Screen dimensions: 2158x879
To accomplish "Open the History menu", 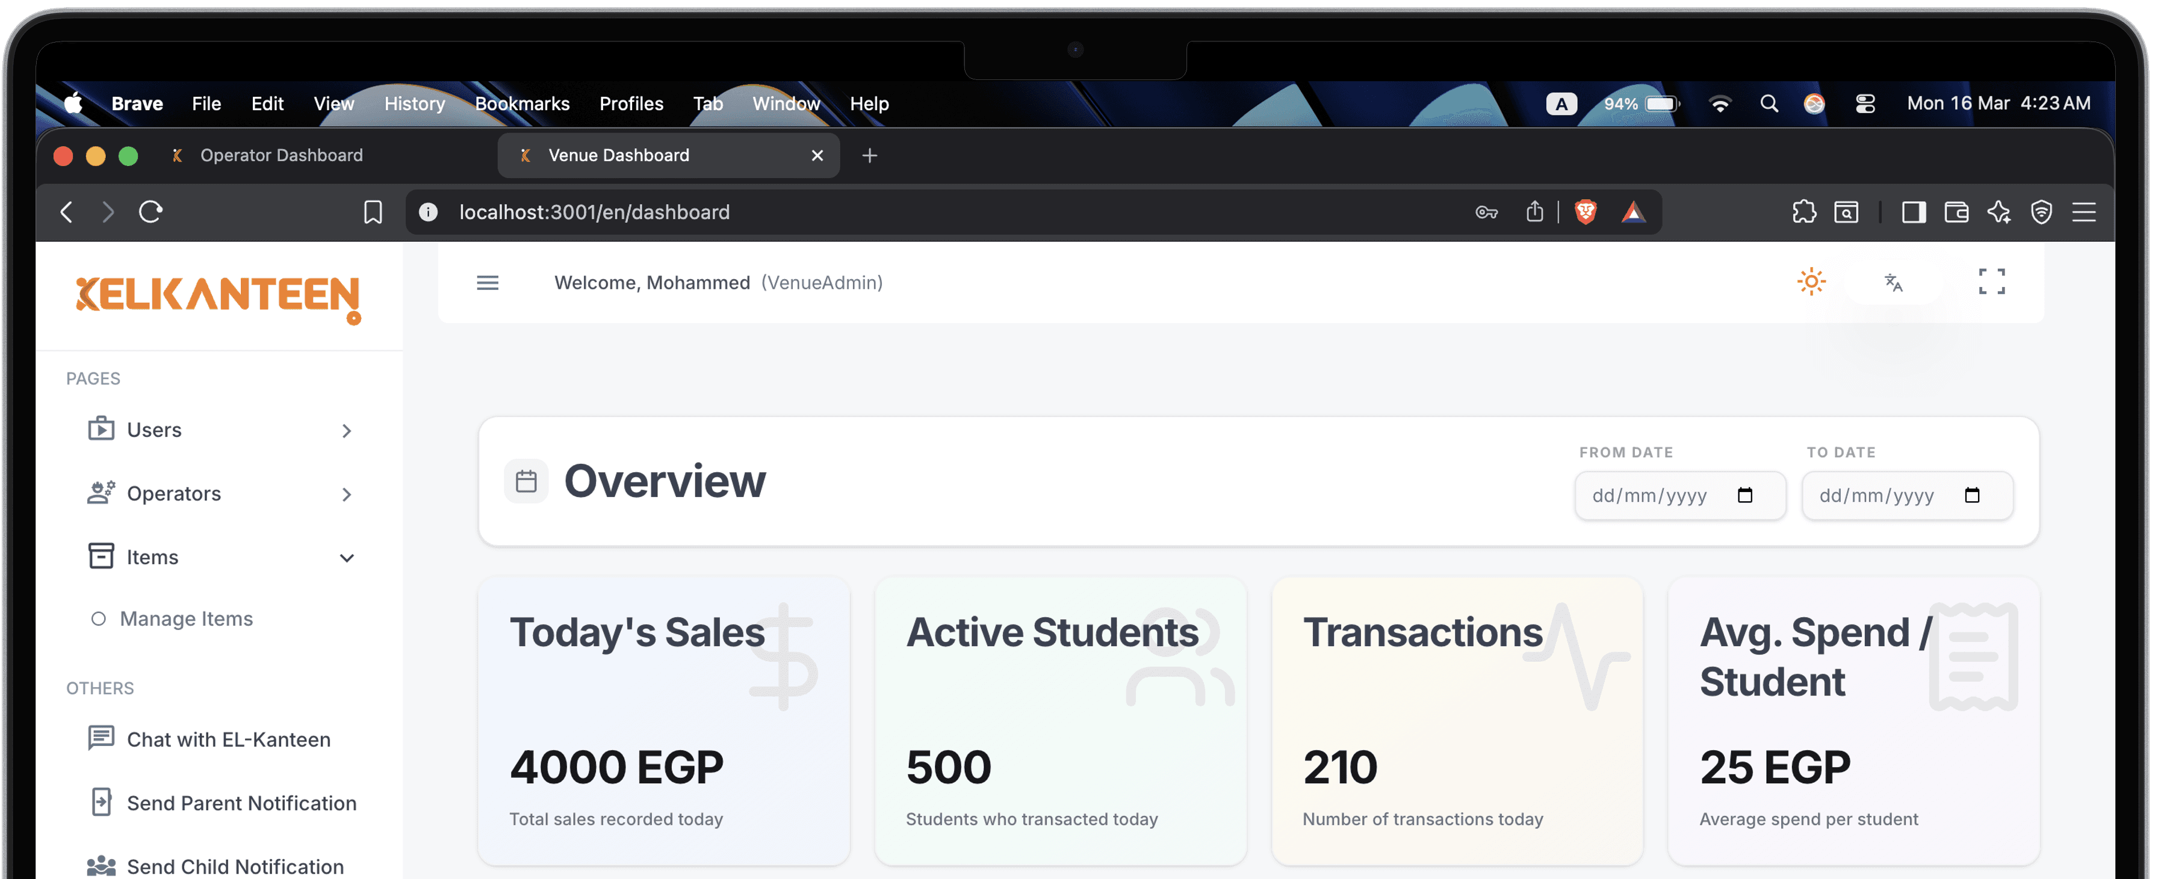I will tap(415, 104).
